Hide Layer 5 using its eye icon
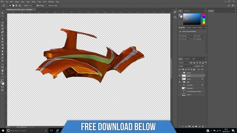The height and width of the screenshot is (133, 237). pyautogui.click(x=180, y=76)
